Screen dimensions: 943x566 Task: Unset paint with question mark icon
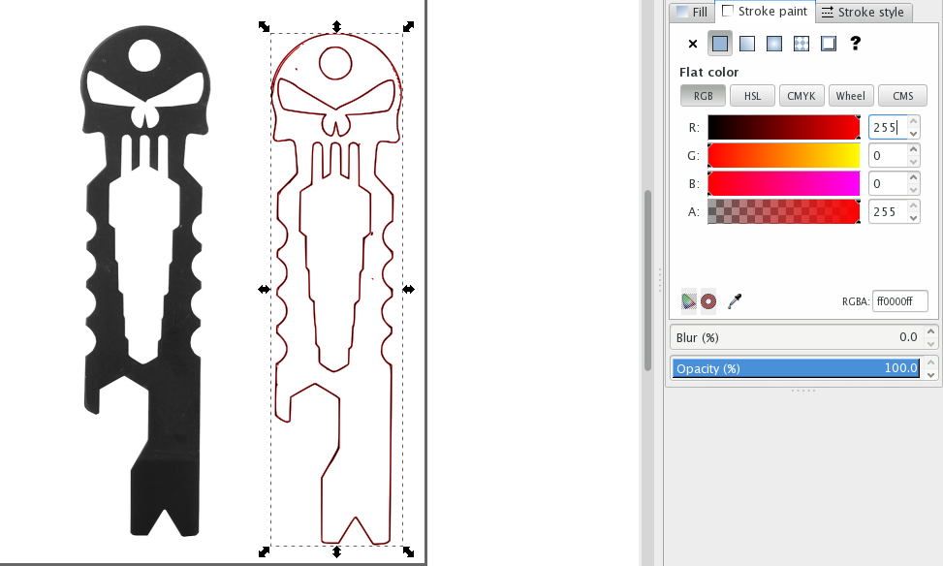pyautogui.click(x=855, y=44)
